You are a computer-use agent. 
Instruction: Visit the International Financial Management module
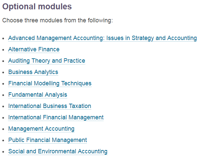pos(56,117)
